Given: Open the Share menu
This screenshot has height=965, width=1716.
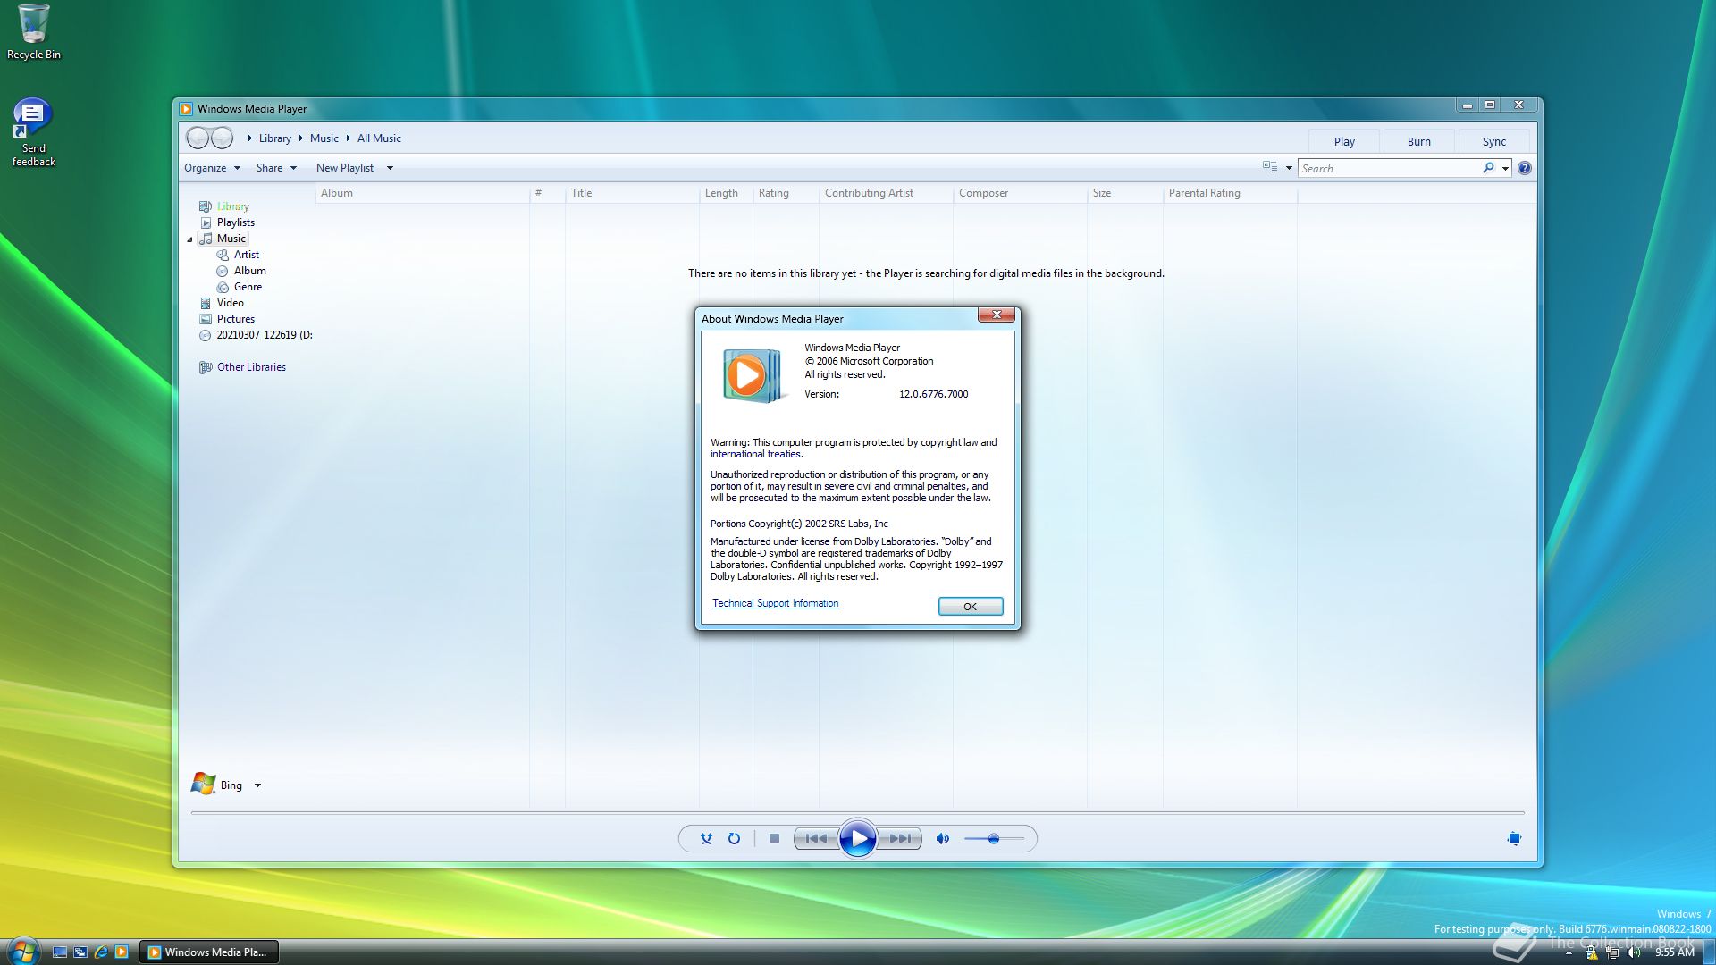Looking at the screenshot, I should click(x=276, y=168).
